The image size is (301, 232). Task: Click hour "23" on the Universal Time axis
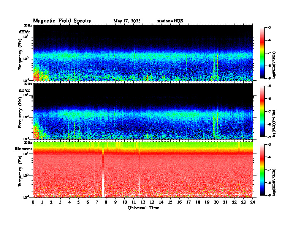(x=243, y=202)
